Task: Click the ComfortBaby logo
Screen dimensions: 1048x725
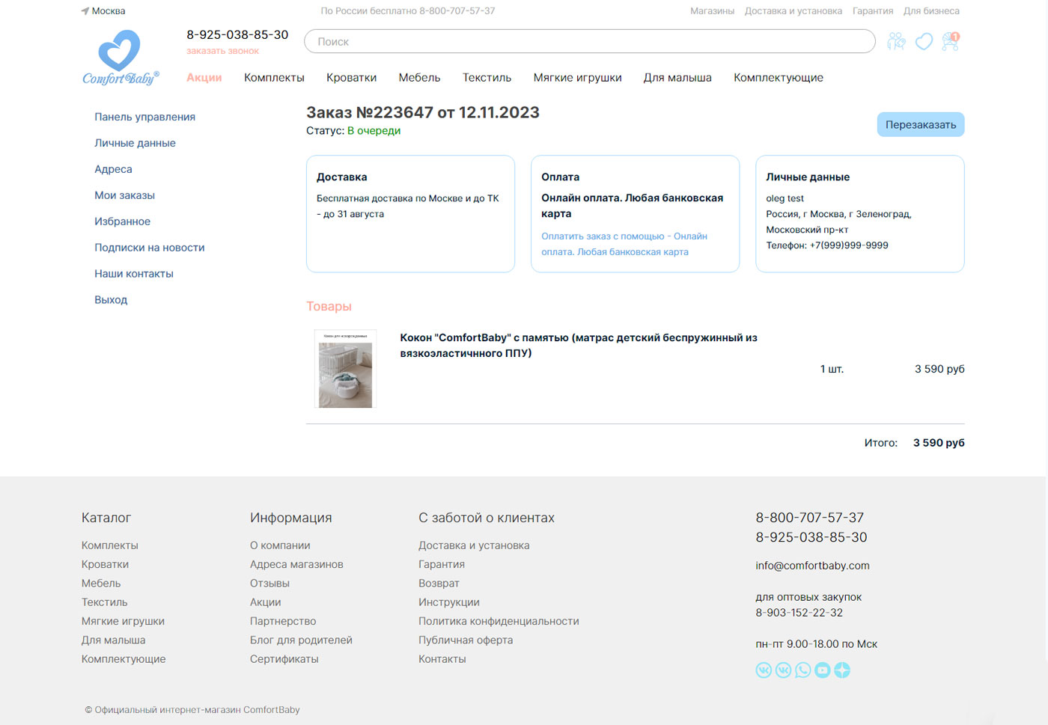Action: coord(121,58)
